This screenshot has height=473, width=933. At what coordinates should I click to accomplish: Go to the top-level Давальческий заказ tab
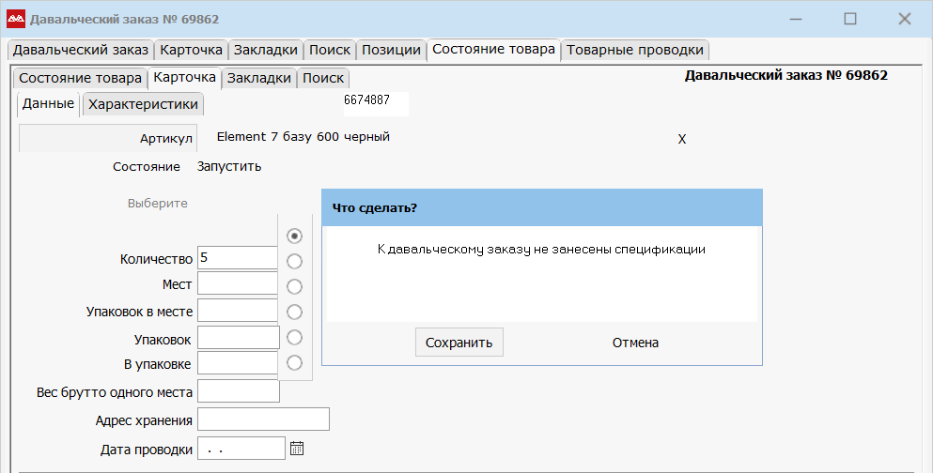81,50
